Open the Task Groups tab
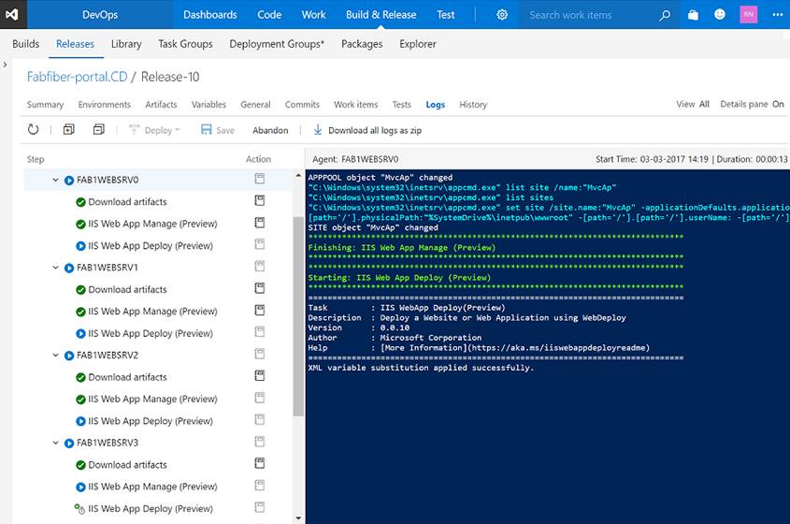Screen dimensions: 790x524 point(185,44)
